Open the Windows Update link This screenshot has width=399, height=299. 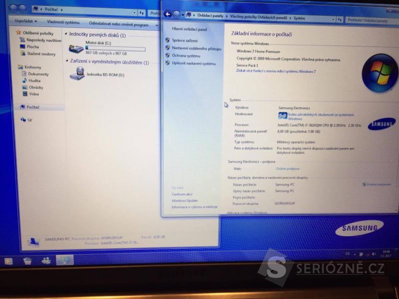point(185,200)
